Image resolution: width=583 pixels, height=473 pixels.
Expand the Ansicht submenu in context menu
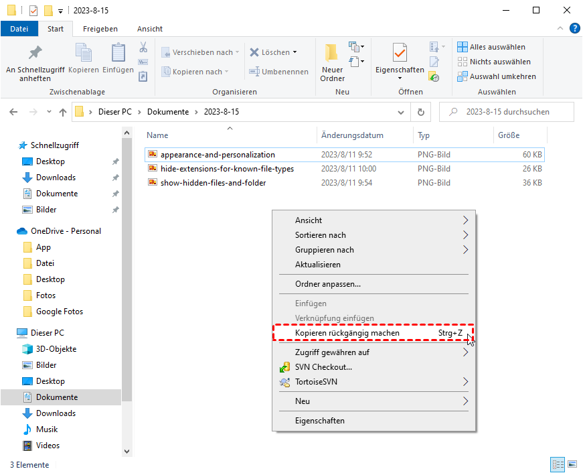373,220
